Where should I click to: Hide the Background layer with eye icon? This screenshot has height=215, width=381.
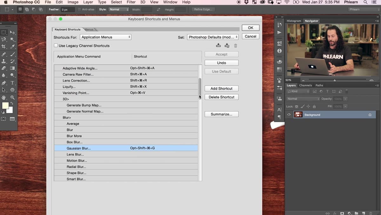[x=289, y=115]
